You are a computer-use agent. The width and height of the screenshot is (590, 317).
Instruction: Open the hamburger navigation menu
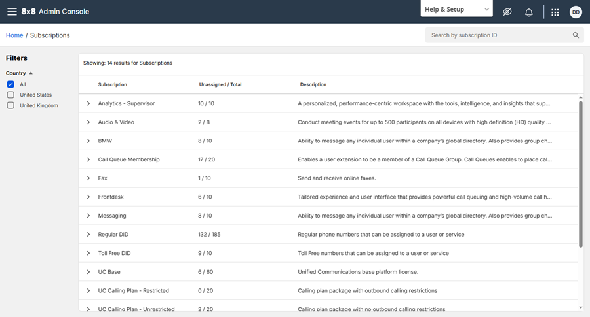(x=12, y=12)
